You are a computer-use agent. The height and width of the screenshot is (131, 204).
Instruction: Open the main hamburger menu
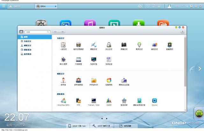(4, 6)
